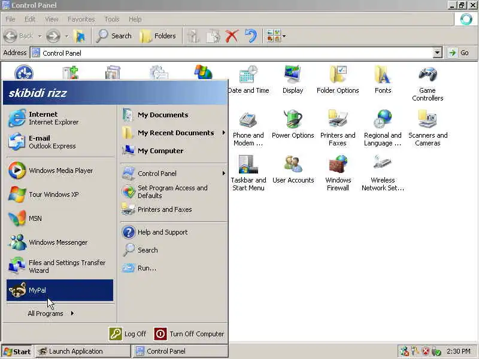This screenshot has height=359, width=479.
Task: Open the Run dialog entry
Action: point(174,268)
